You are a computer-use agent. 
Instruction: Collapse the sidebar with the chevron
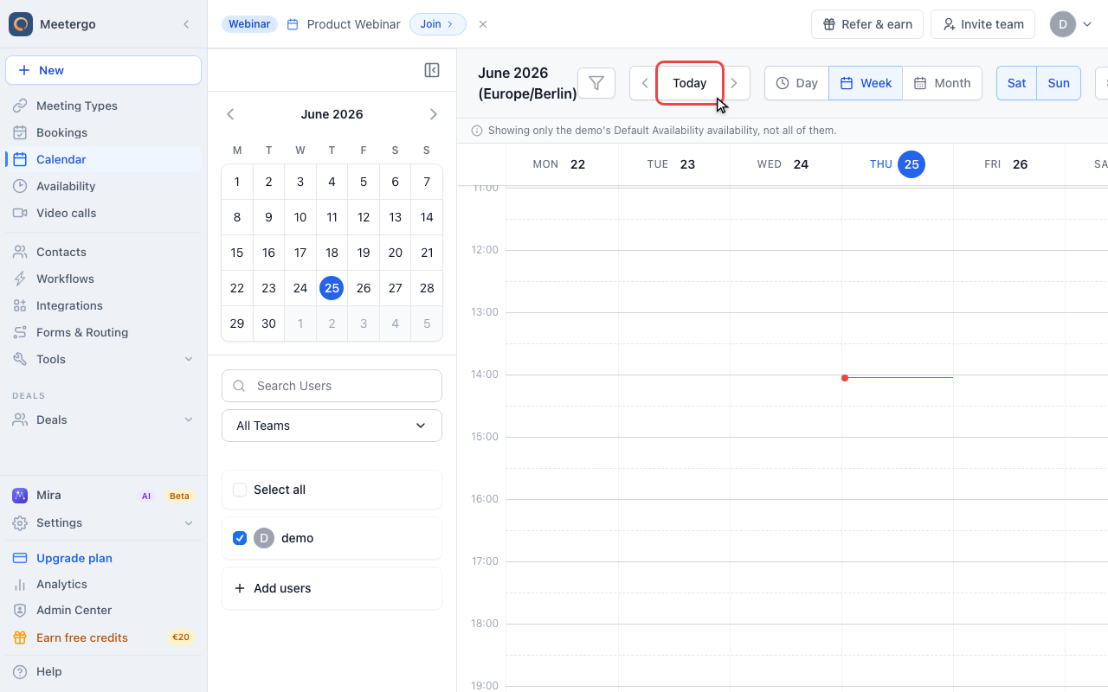[x=186, y=24]
